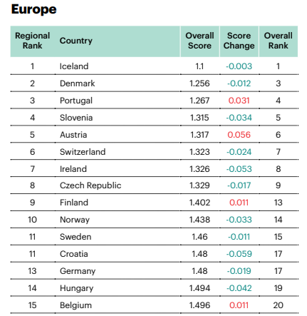Click Norway's overall rank 14

(279, 220)
